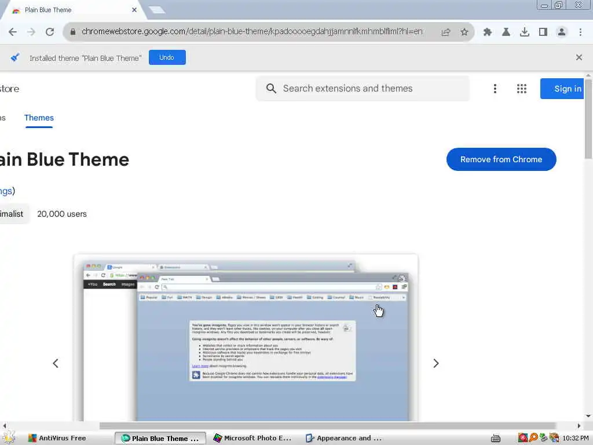593x445 pixels.
Task: Click the theme paintbrush infobar icon
Action: (x=14, y=57)
